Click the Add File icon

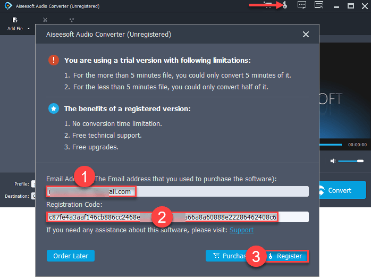[15, 20]
